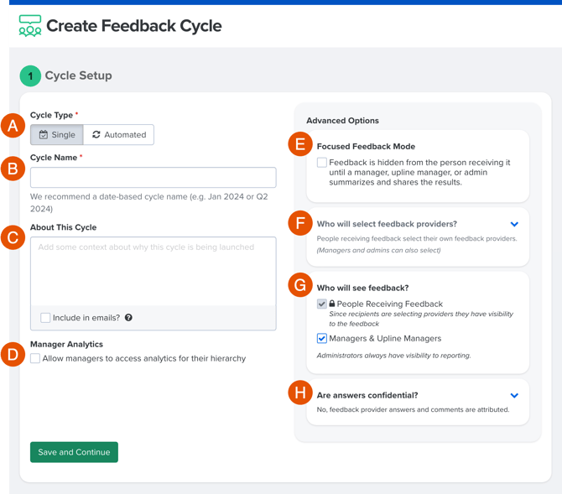Image resolution: width=562 pixels, height=494 pixels.
Task: Click the locked People Receiving Feedback checkbox
Action: [x=322, y=304]
